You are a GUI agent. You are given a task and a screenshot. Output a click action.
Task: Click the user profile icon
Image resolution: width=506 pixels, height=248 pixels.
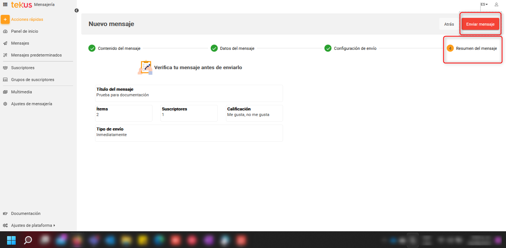[496, 4]
